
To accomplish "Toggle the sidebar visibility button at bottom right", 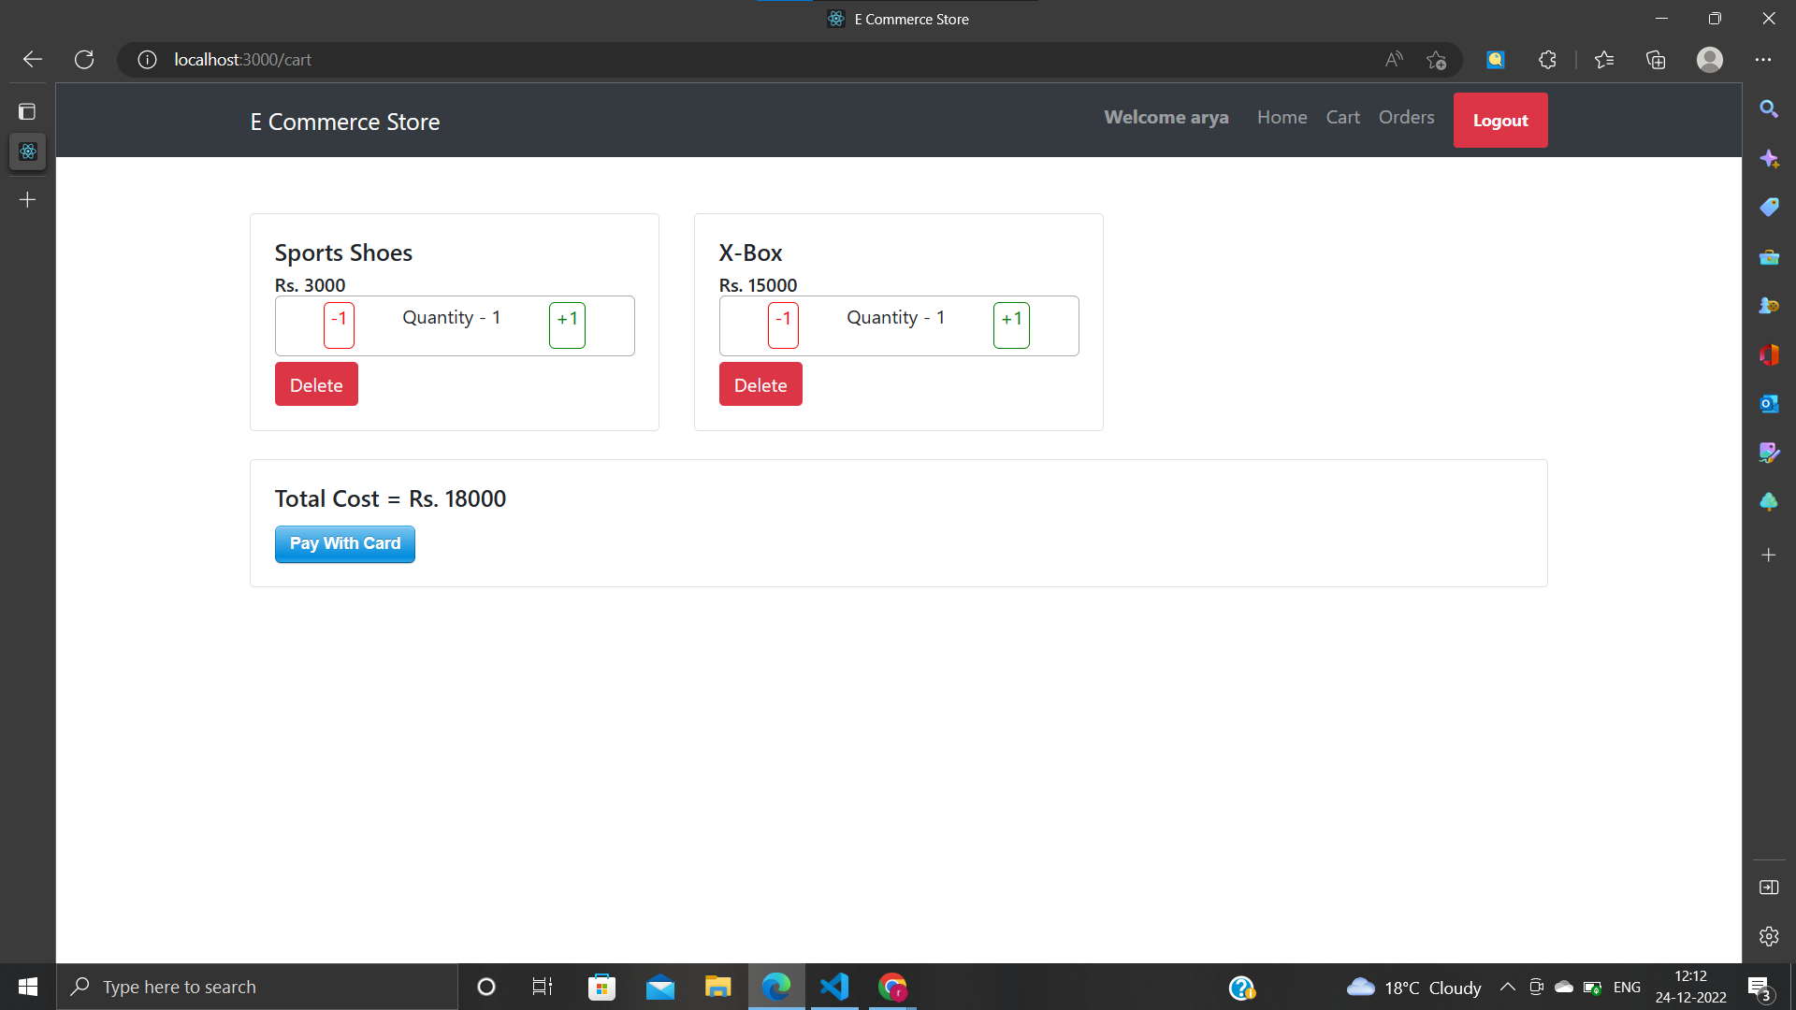I will [x=1769, y=887].
